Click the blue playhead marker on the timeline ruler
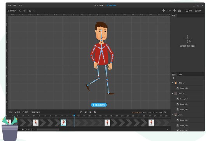The width and height of the screenshot is (206, 141). [x=74, y=115]
